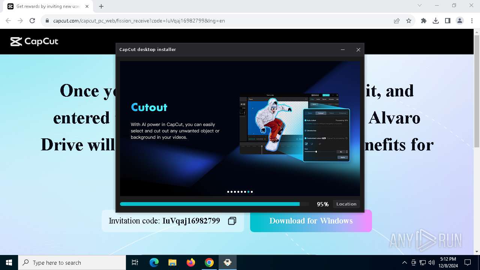Viewport: 480px width, 270px height.
Task: Select the 'Get rewards by inviting new users' tab
Action: click(48, 6)
